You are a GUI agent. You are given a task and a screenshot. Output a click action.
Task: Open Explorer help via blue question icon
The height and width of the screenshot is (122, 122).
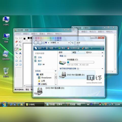[x=102, y=48]
